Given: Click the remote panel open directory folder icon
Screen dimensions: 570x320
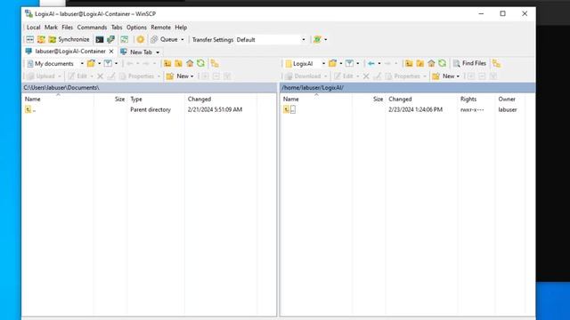Looking at the screenshot, I should (332, 63).
